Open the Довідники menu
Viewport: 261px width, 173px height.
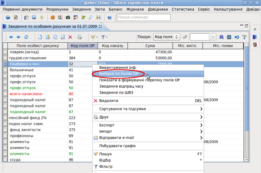pyautogui.click(x=158, y=9)
